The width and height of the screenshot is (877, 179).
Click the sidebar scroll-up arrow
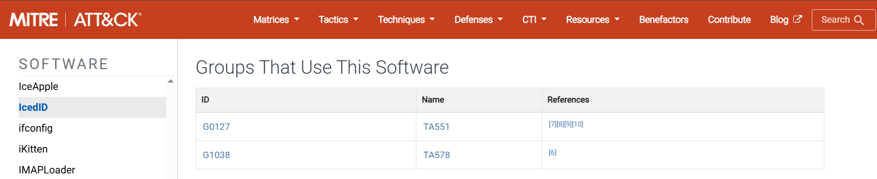click(170, 81)
